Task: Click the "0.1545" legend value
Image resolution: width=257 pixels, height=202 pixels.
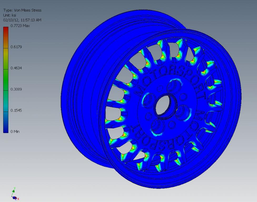Action: tap(16, 110)
